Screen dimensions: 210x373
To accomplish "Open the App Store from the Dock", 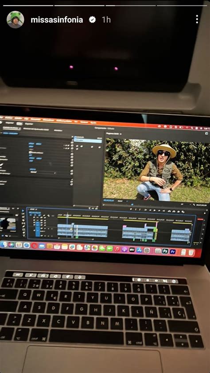I will [x=139, y=250].
